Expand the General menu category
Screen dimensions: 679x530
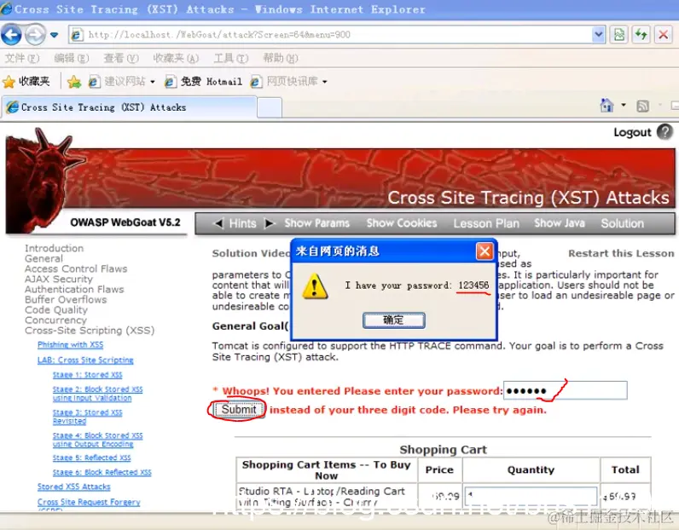pos(44,259)
